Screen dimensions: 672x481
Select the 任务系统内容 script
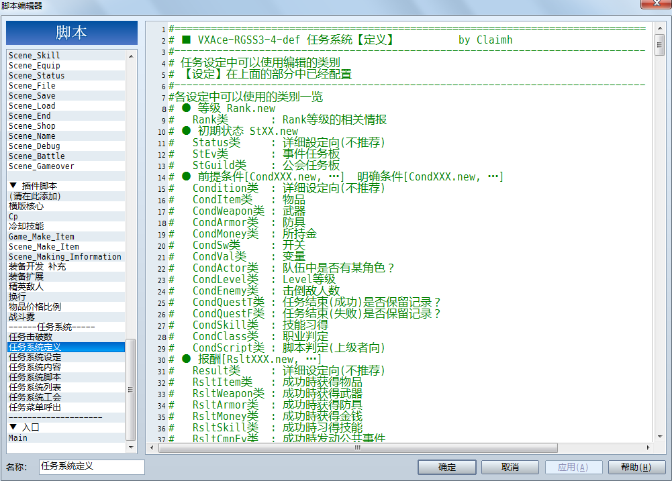coord(66,367)
